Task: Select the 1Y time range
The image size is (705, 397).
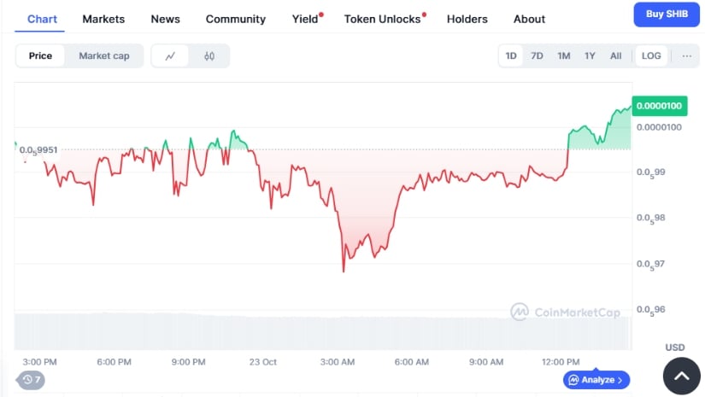Action: (590, 55)
